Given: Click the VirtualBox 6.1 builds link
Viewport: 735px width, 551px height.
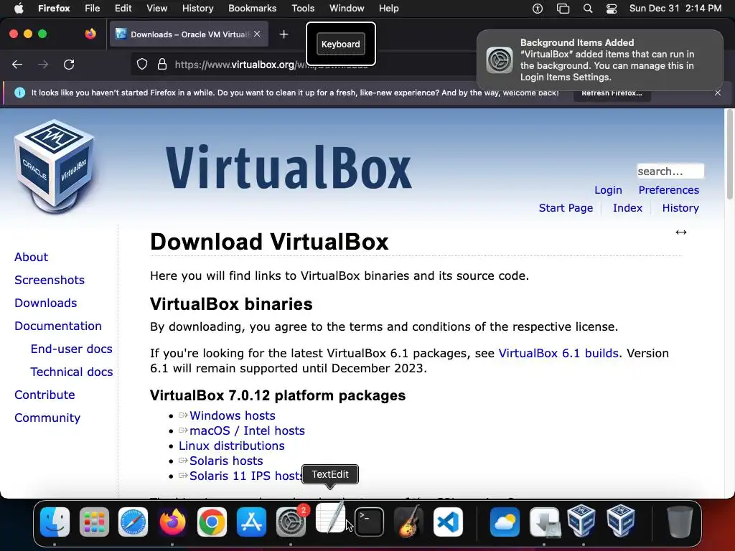Looking at the screenshot, I should [558, 353].
